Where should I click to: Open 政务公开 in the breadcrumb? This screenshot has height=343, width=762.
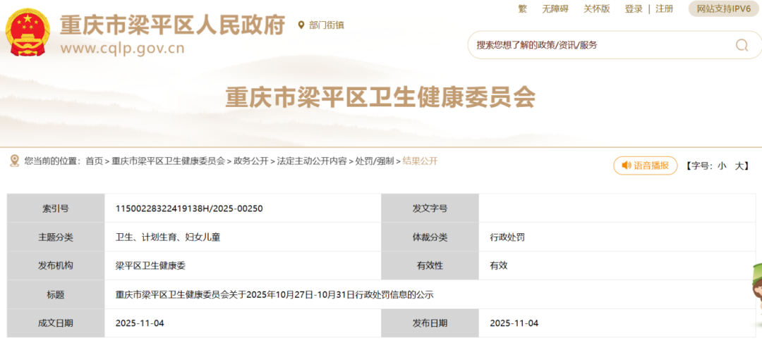tap(250, 161)
